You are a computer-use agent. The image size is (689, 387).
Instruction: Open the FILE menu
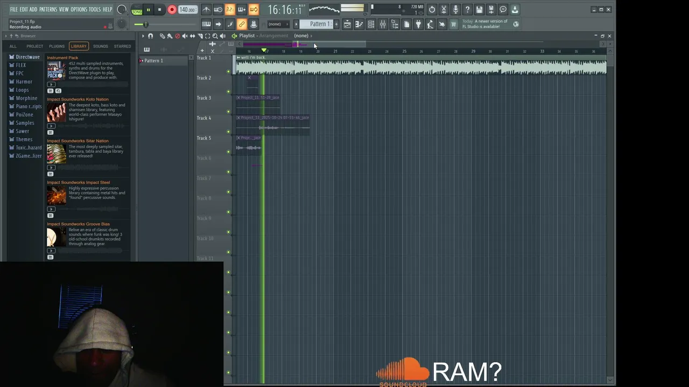13,9
